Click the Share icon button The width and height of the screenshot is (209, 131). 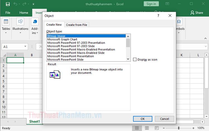196,12
